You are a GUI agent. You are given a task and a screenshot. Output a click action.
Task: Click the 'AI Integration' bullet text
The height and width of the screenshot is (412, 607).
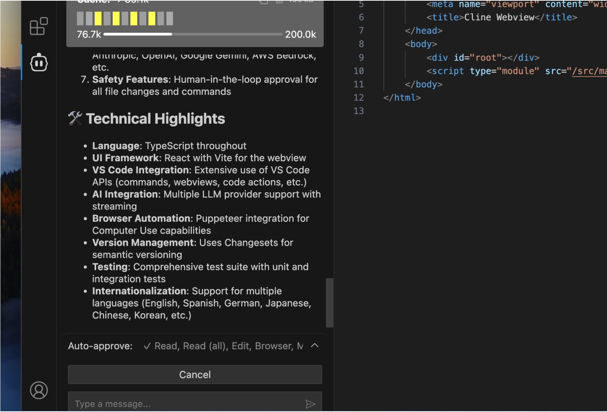206,200
